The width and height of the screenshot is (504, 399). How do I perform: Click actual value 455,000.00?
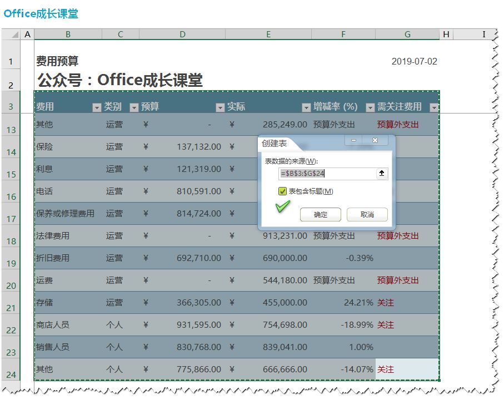[x=285, y=303]
